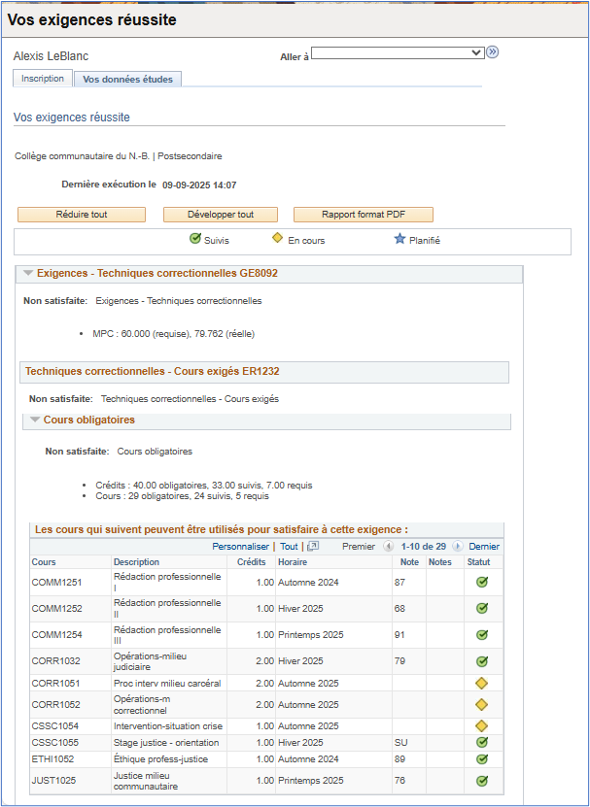Click the blue star Planifié legend icon
Screen dimensions: 590x807
[x=399, y=239]
